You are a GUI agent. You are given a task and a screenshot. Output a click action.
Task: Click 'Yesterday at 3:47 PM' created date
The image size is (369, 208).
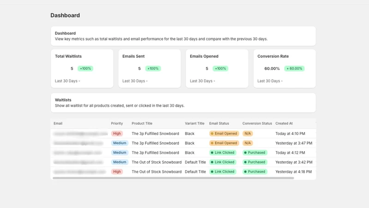point(294,143)
